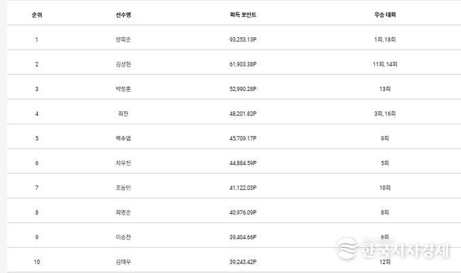
Task: Click the 획득 포인트 column header
Action: 243,14
